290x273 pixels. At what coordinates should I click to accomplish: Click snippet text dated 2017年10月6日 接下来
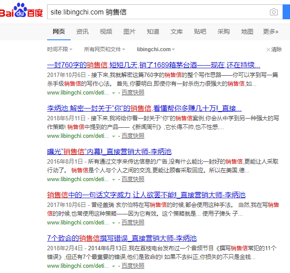coord(163,79)
